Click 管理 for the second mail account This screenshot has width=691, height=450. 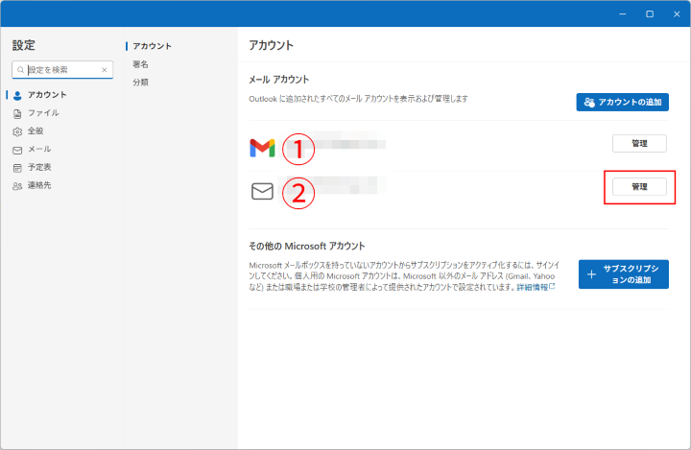pos(639,187)
